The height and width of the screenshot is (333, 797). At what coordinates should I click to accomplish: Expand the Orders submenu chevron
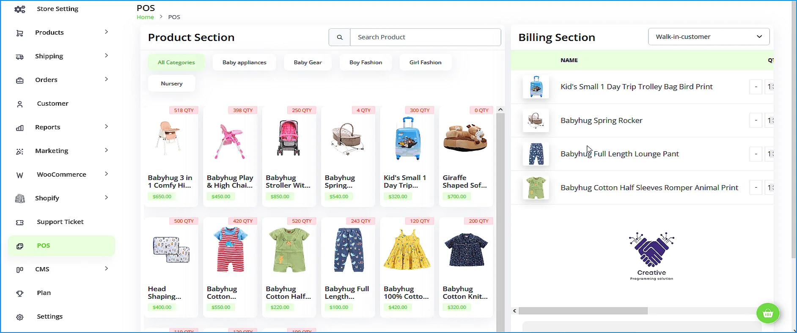(x=106, y=79)
